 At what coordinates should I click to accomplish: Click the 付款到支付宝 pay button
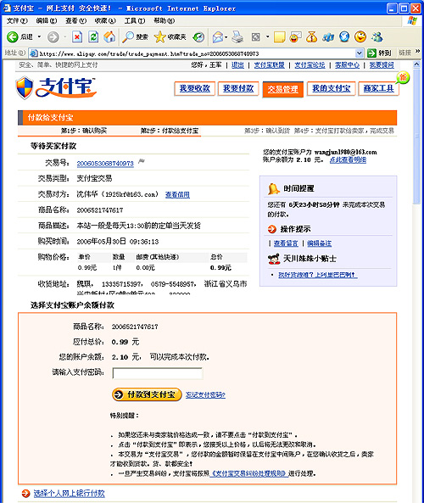(147, 394)
